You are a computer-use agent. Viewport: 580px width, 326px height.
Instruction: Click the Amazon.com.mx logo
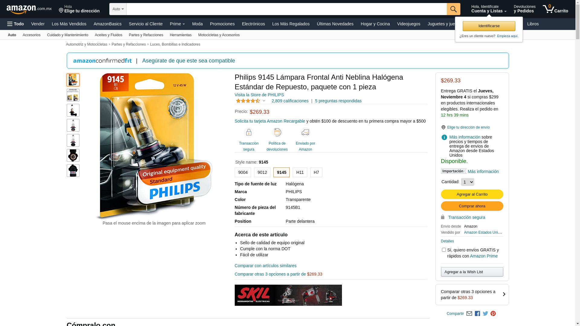click(x=29, y=9)
